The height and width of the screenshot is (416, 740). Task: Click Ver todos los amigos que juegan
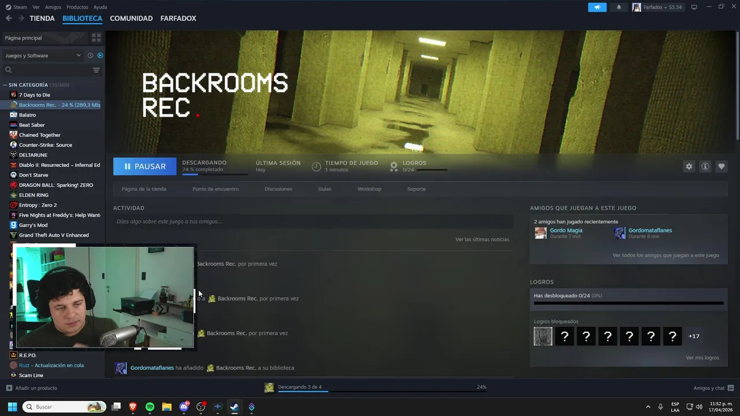point(666,255)
